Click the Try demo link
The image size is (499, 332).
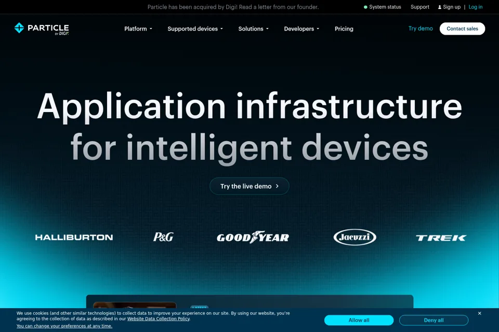pyautogui.click(x=421, y=29)
